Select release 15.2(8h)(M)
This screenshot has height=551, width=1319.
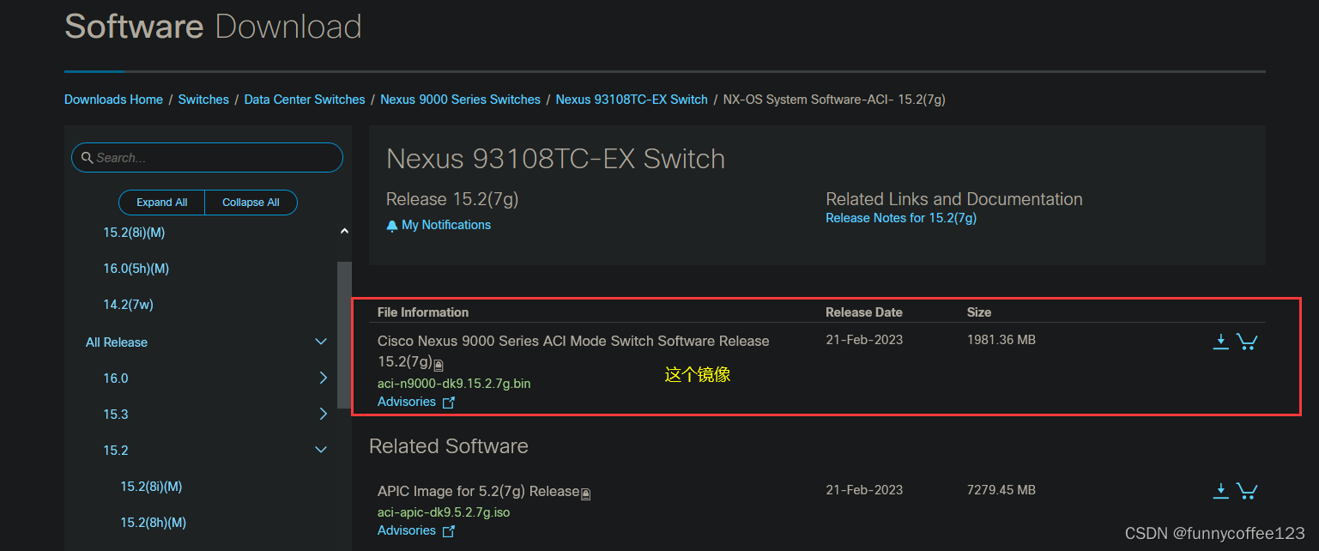[x=154, y=523]
